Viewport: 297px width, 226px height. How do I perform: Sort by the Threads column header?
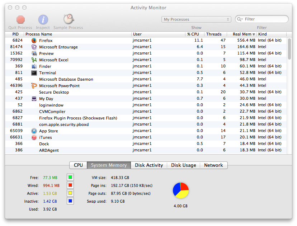coord(216,34)
